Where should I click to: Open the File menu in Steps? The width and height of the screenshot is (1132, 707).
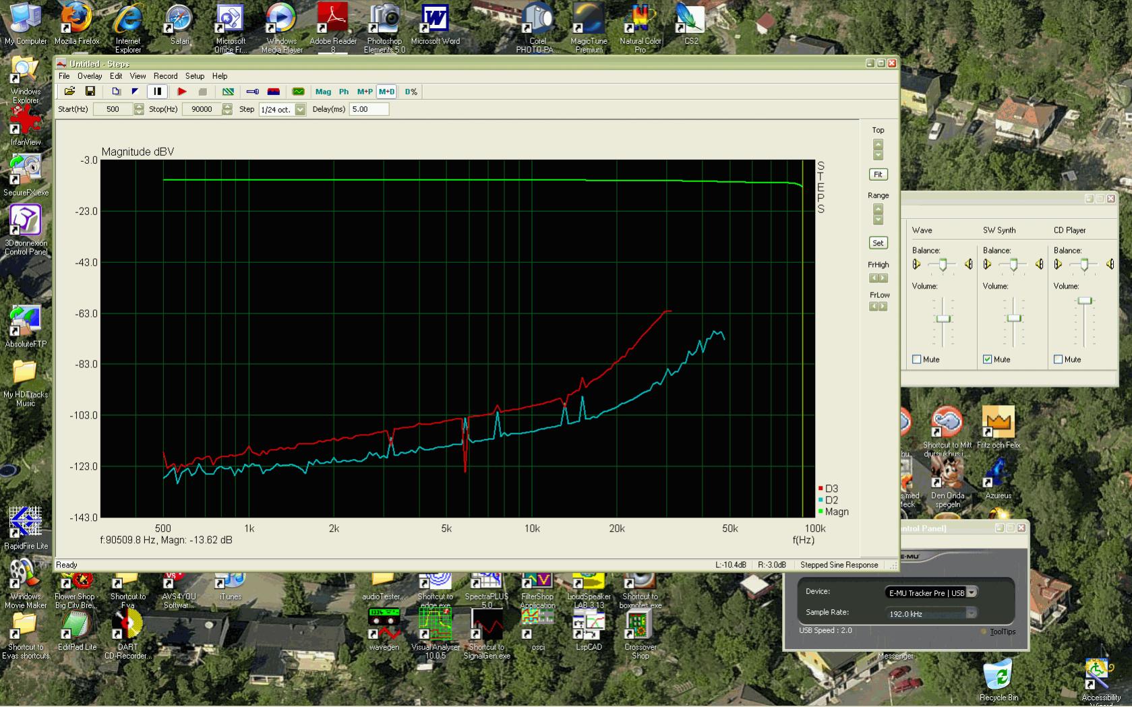(64, 76)
